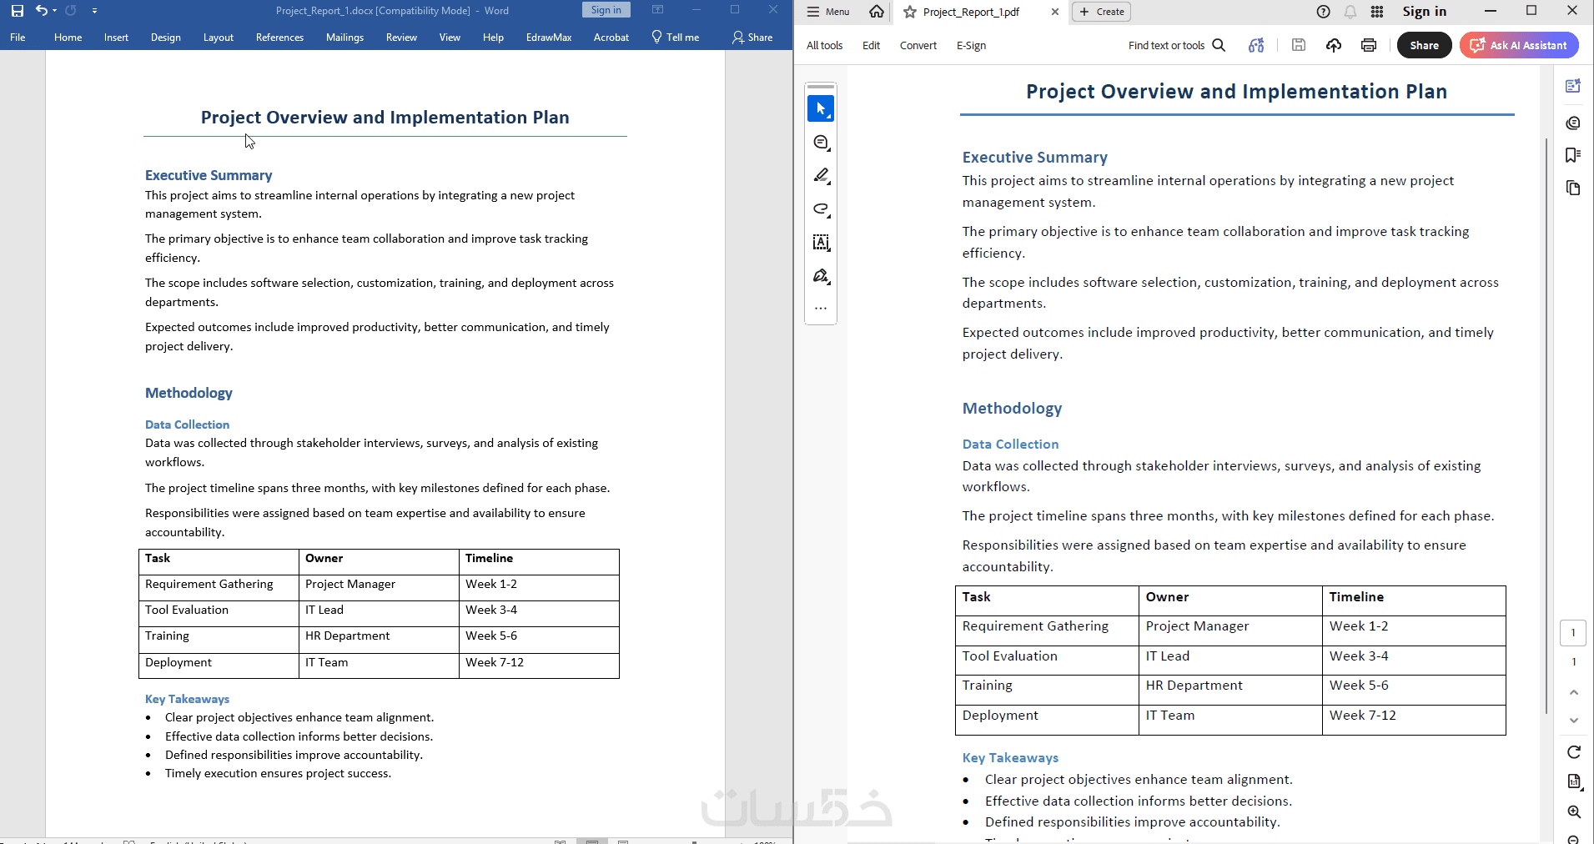This screenshot has width=1594, height=844.
Task: Undo the last action in Word
Action: [x=41, y=11]
